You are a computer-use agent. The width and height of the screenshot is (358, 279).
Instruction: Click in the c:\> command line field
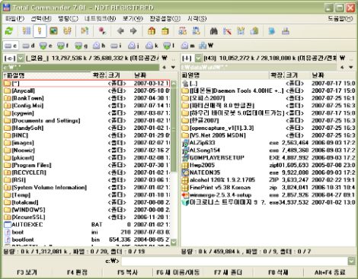235,261
